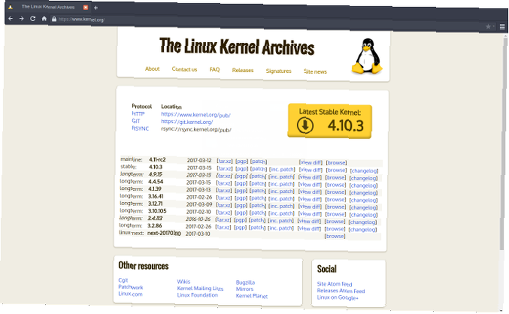Click the Tux penguin logo
This screenshot has width=509, height=314.
367,56
